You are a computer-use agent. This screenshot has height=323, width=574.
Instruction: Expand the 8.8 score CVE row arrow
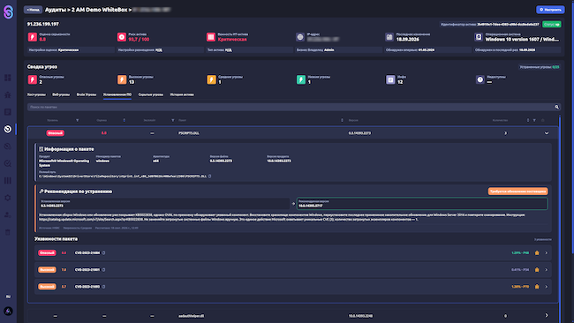coord(546,253)
